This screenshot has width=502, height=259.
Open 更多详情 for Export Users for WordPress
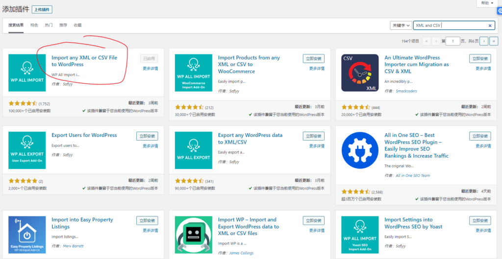point(150,146)
